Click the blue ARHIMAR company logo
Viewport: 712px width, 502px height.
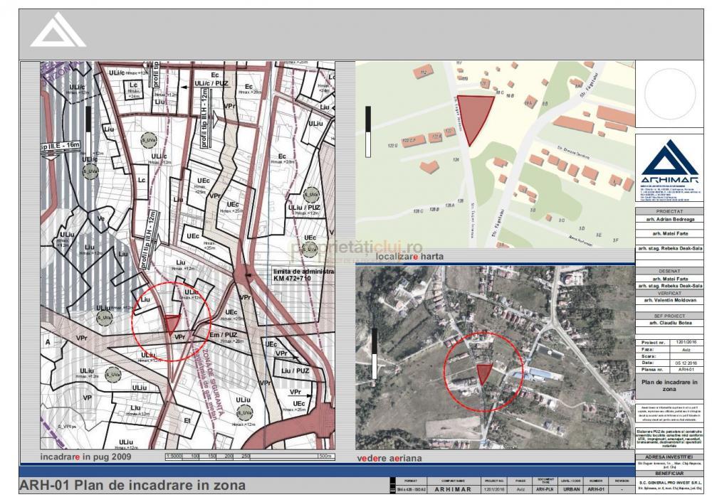[x=670, y=162]
